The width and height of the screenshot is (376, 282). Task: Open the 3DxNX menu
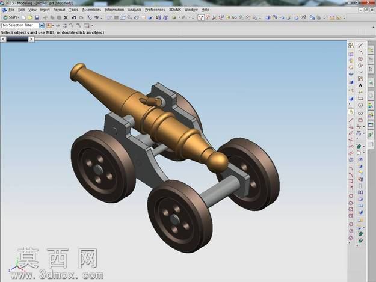[175, 10]
